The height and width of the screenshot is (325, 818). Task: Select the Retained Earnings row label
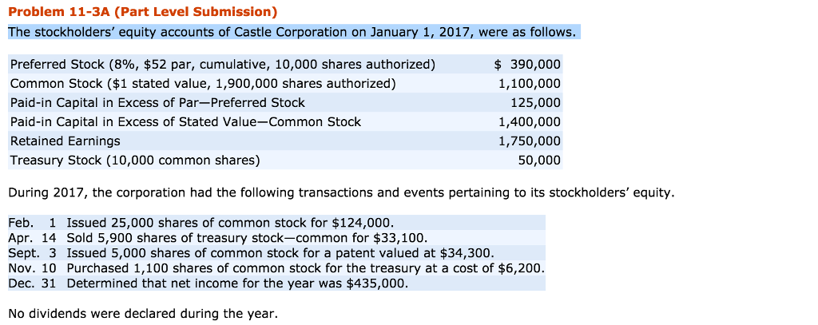(66, 141)
